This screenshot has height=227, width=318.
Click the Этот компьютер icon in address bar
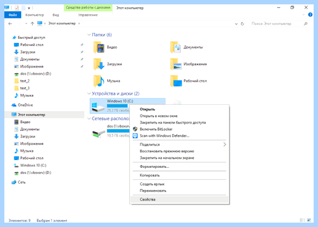40,23
